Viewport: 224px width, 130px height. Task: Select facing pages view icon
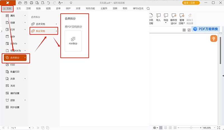click(x=170, y=128)
